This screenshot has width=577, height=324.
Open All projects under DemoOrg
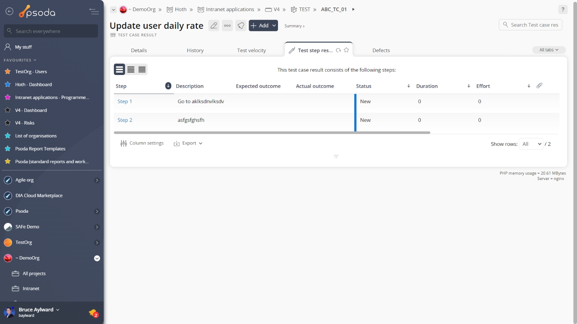[34, 274]
